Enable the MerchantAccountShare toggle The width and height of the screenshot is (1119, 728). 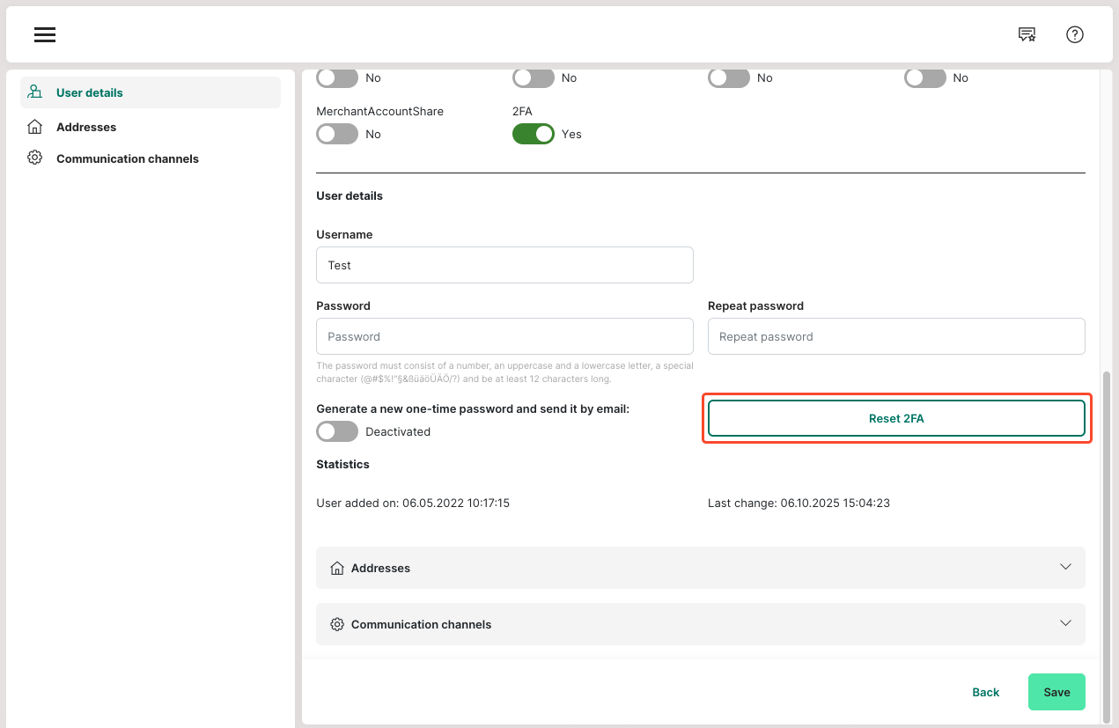337,134
